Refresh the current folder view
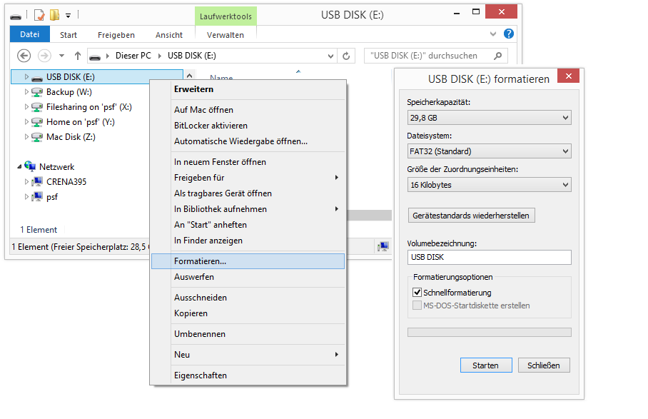The image size is (648, 419). tap(347, 56)
